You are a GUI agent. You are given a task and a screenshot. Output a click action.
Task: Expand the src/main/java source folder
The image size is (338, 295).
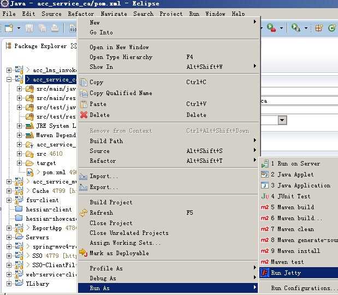(x=19, y=89)
